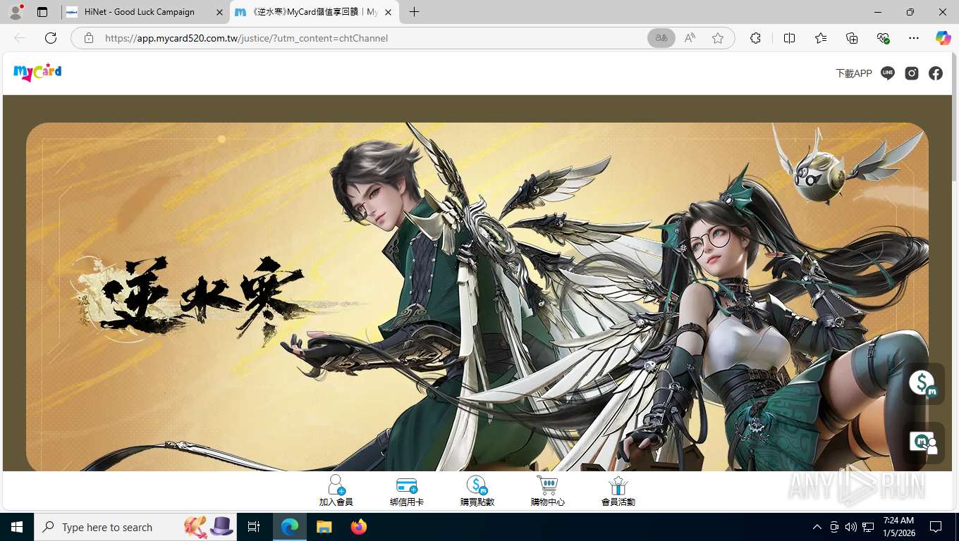Viewport: 959px width, 541px height.
Task: Open Browser essentials heart icon
Action: 883,38
